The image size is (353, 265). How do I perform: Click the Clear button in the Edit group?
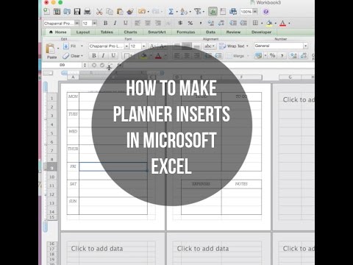(x=73, y=56)
